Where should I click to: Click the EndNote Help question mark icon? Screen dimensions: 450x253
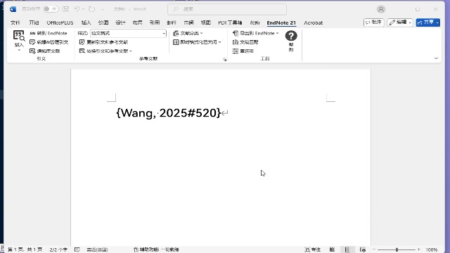pyautogui.click(x=291, y=36)
